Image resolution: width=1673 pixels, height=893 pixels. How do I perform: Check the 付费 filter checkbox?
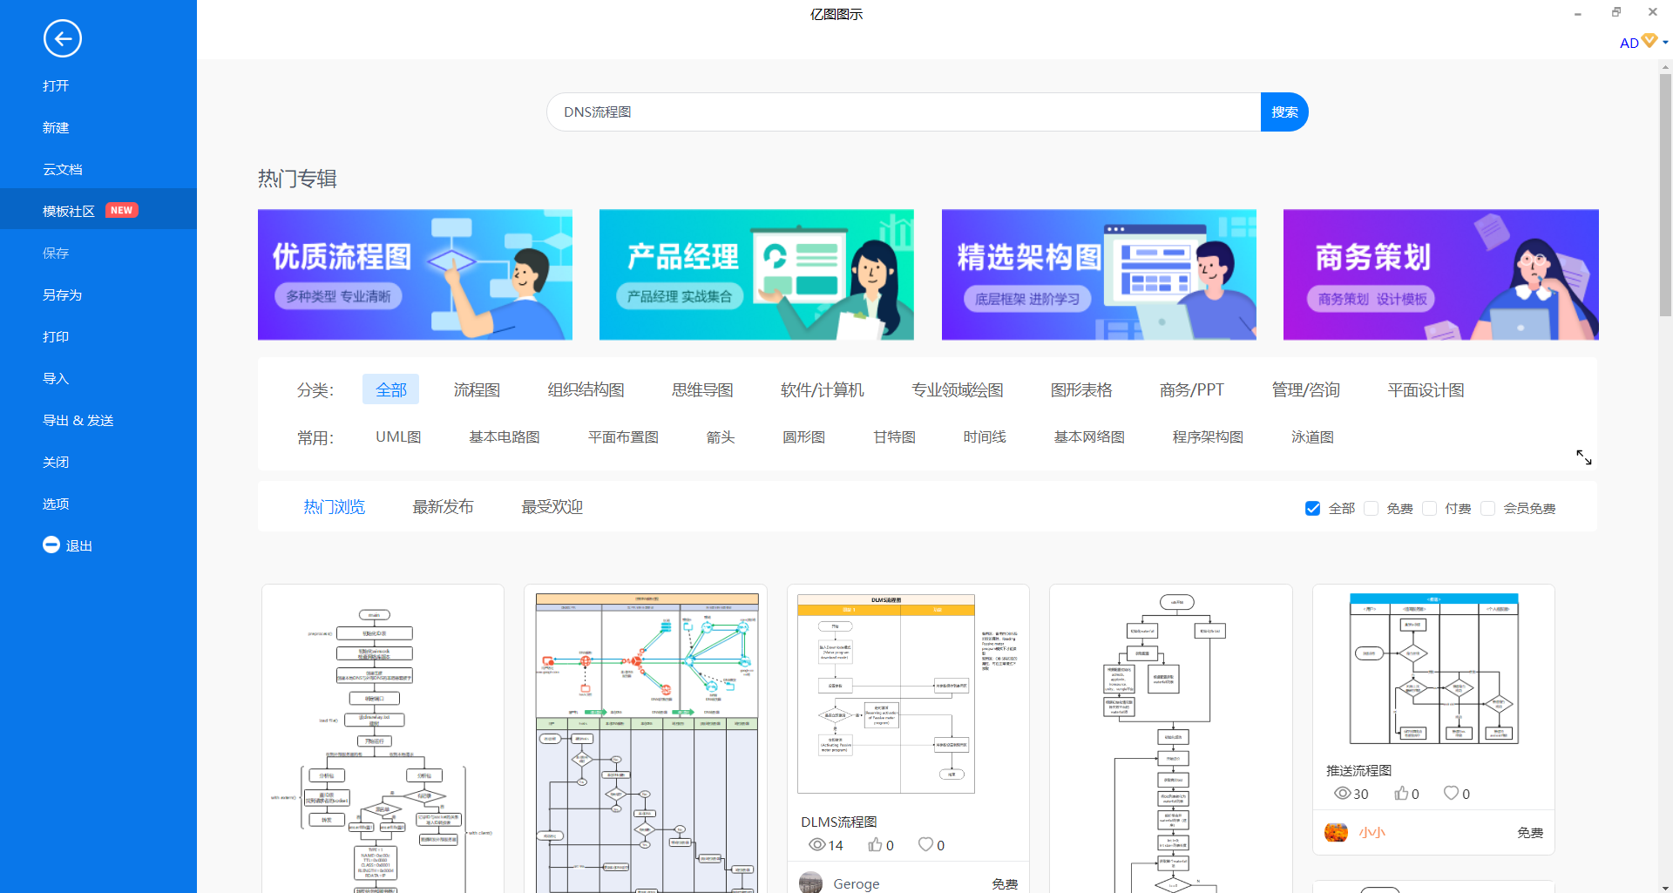coord(1429,508)
